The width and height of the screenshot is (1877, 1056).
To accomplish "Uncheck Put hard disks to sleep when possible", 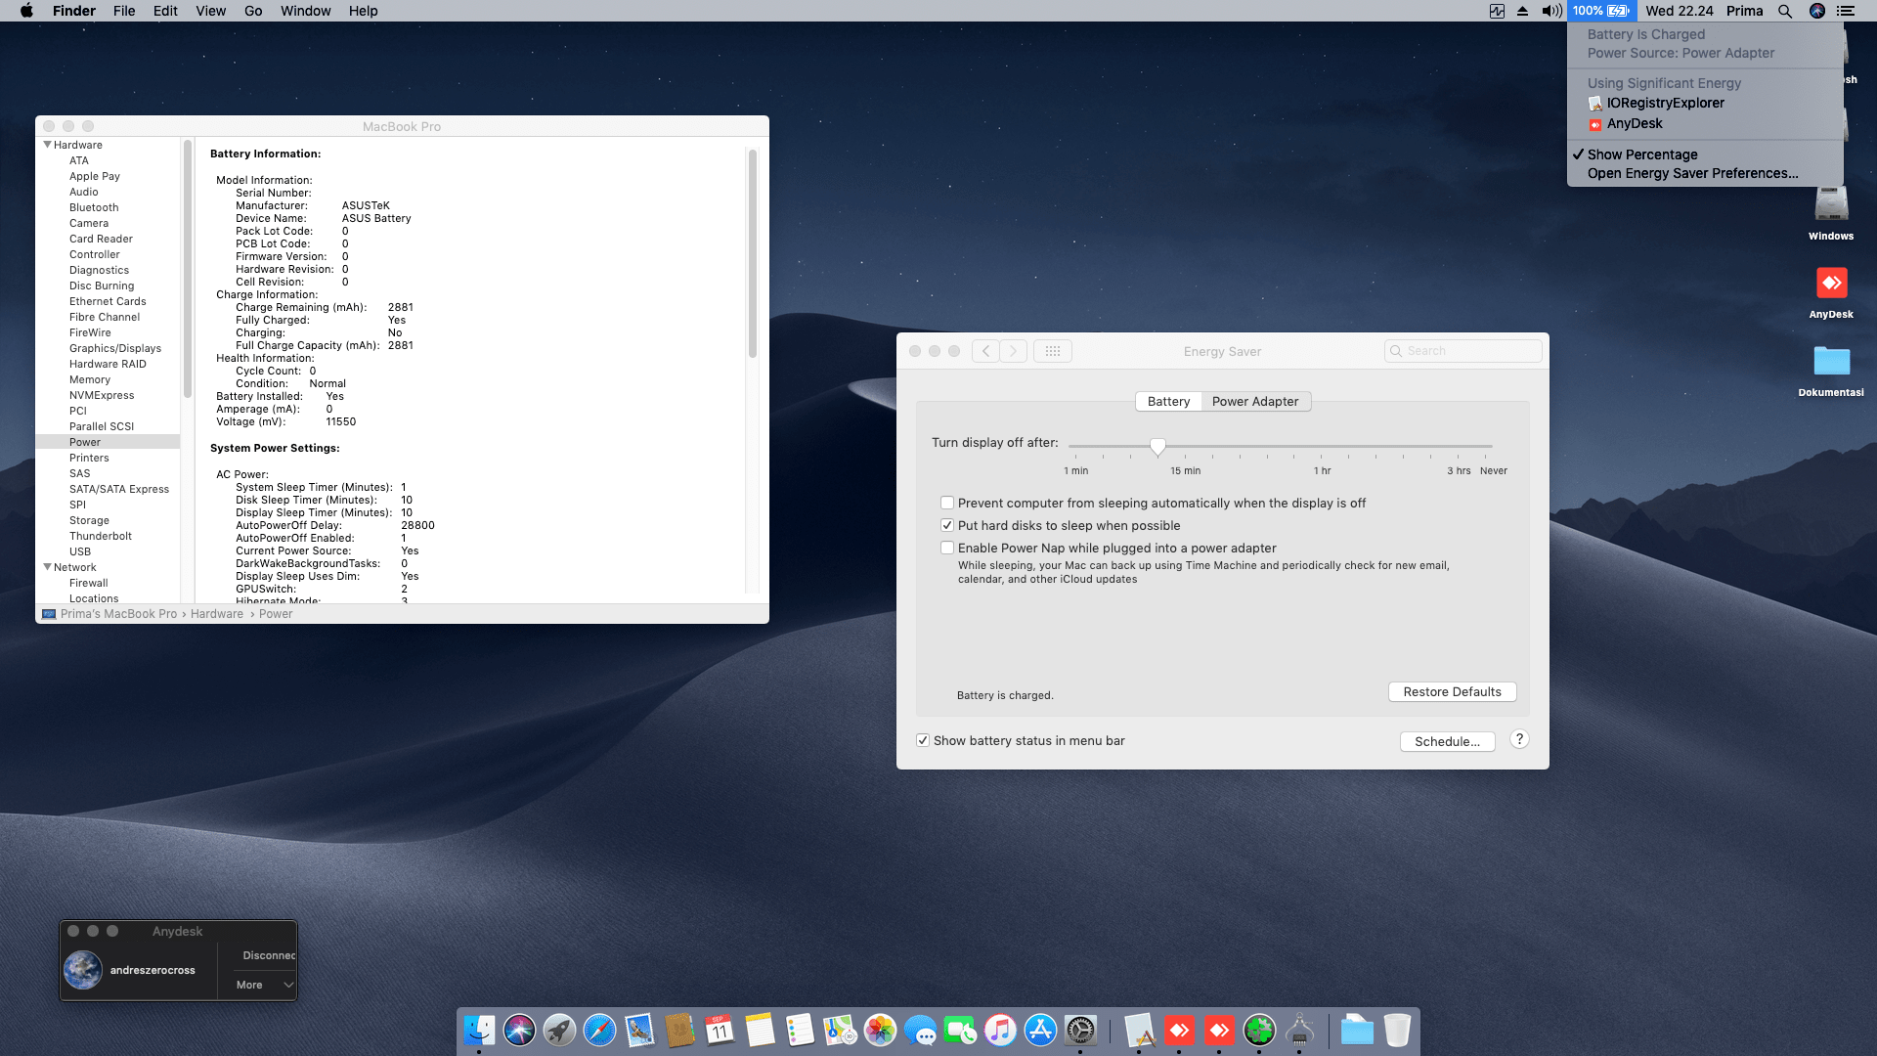I will pos(946,525).
